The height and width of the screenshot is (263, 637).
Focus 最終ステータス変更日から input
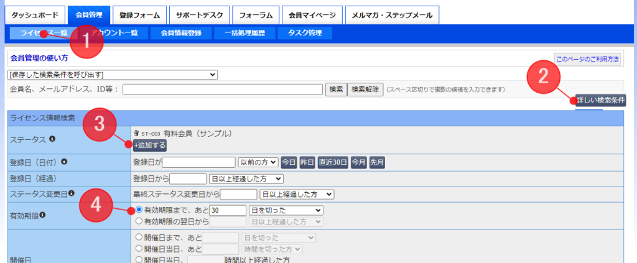click(238, 195)
